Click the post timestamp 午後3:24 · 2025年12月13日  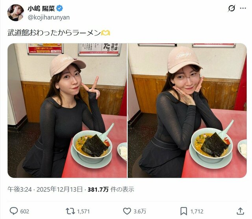coord(45,189)
